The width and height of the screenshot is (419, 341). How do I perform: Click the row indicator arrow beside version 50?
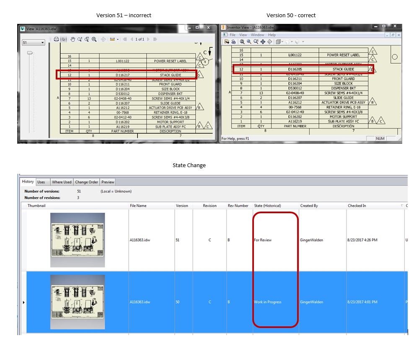coord(23,302)
